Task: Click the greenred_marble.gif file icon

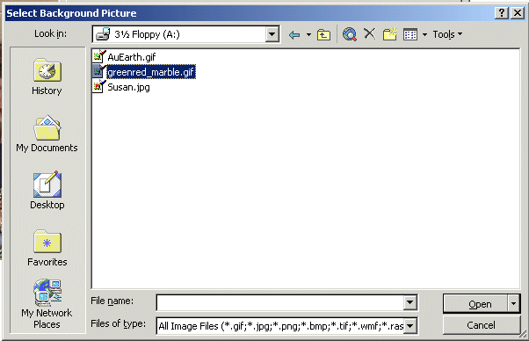Action: 98,71
